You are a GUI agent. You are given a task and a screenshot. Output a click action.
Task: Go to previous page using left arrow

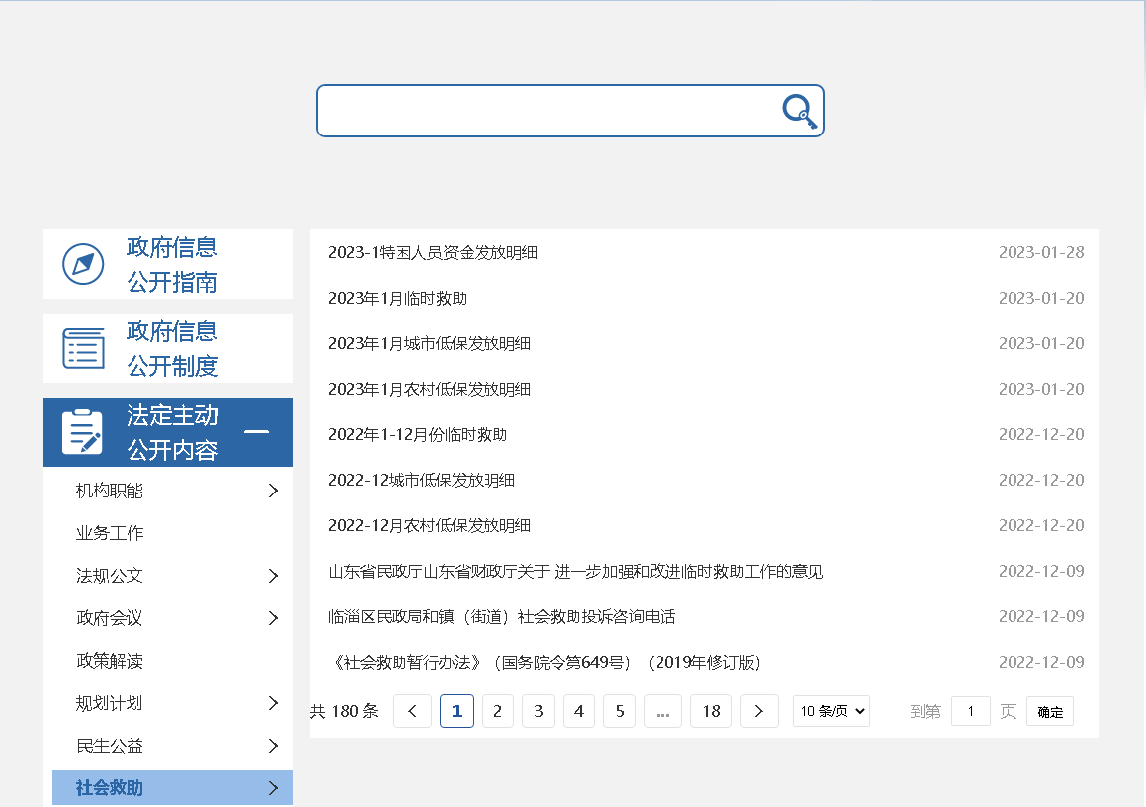(x=412, y=711)
